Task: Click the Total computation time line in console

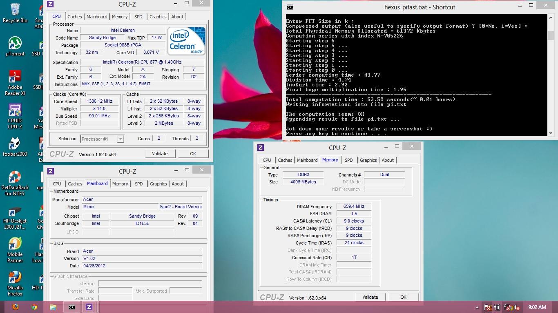Action: pos(371,99)
